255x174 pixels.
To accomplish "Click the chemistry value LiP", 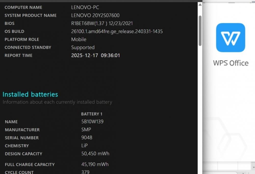I will coord(84,145).
